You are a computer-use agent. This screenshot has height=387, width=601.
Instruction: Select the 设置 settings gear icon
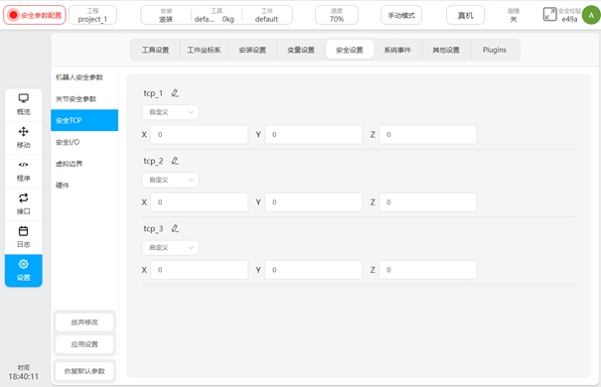(x=24, y=270)
